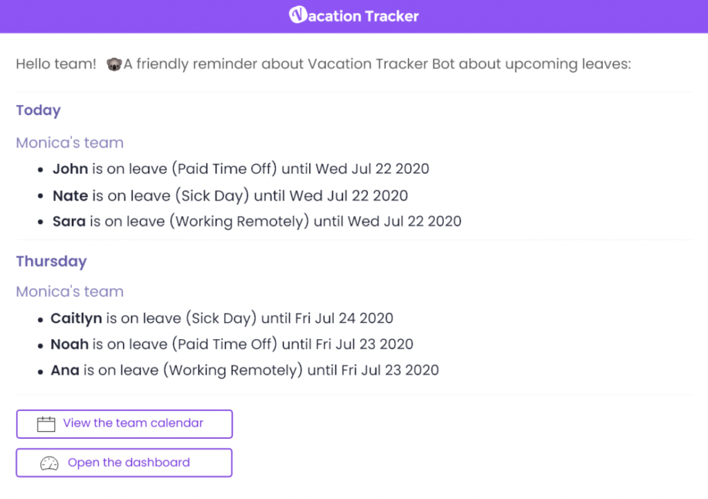Click the Today section heading
The width and height of the screenshot is (708, 499).
coord(39,111)
